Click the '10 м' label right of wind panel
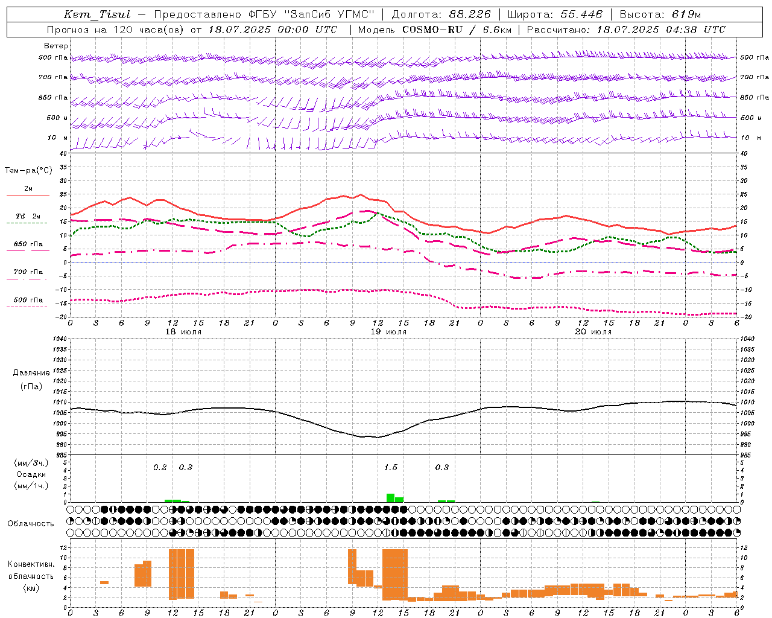The image size is (772, 618). click(x=750, y=138)
